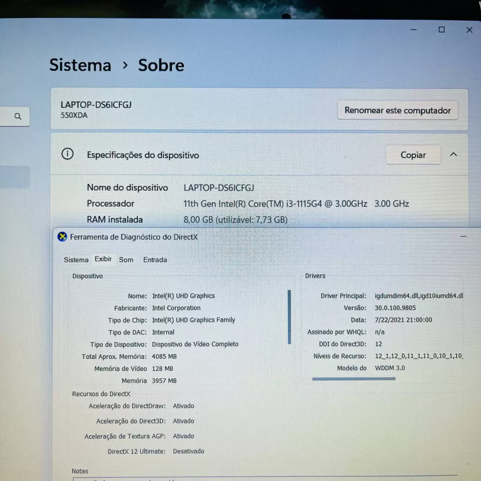The image size is (481, 481).
Task: Collapse the Especificações do dispositivo section
Action: (x=454, y=154)
